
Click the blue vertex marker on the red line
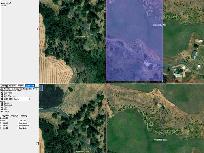point(163,81)
